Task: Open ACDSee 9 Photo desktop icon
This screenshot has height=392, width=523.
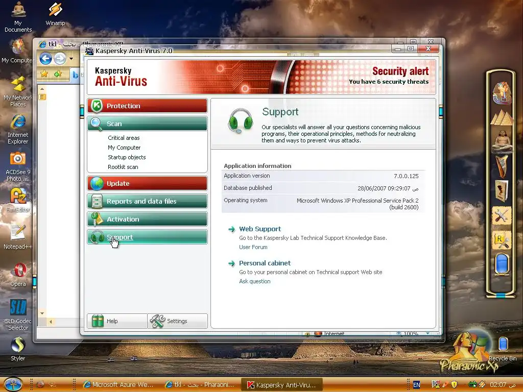Action: point(18,166)
